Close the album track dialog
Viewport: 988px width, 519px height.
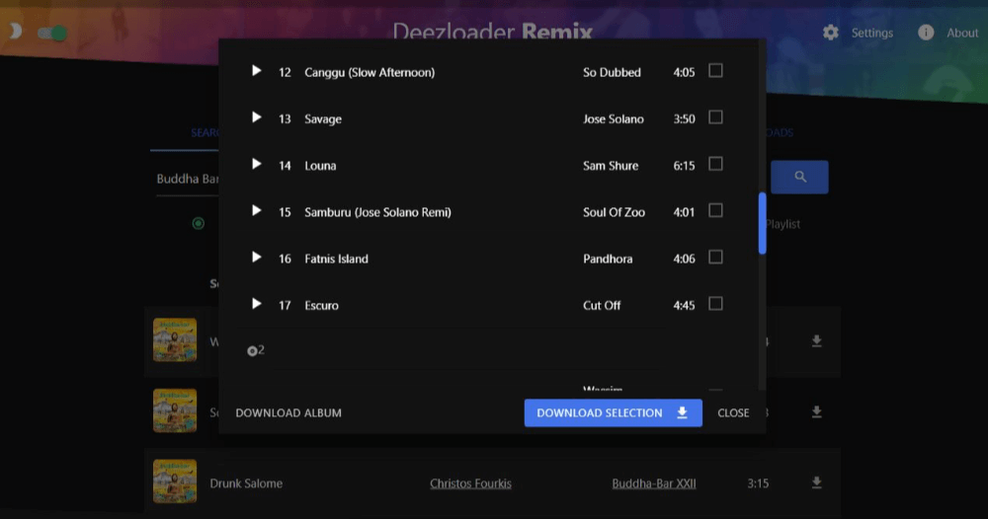coord(733,412)
